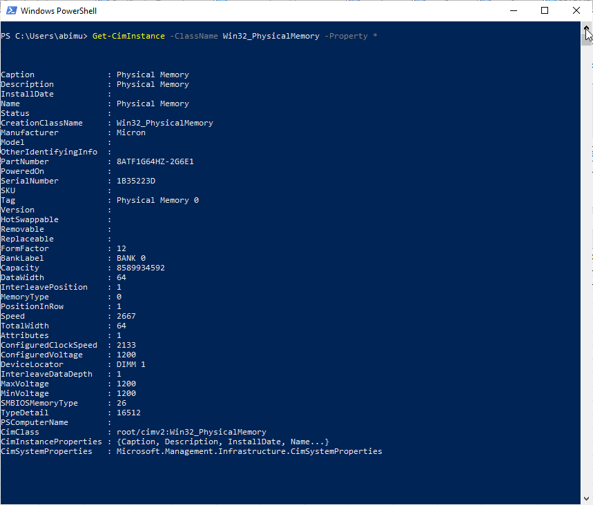Minimize the PowerShell window
Image resolution: width=593 pixels, height=505 pixels.
pyautogui.click(x=512, y=10)
